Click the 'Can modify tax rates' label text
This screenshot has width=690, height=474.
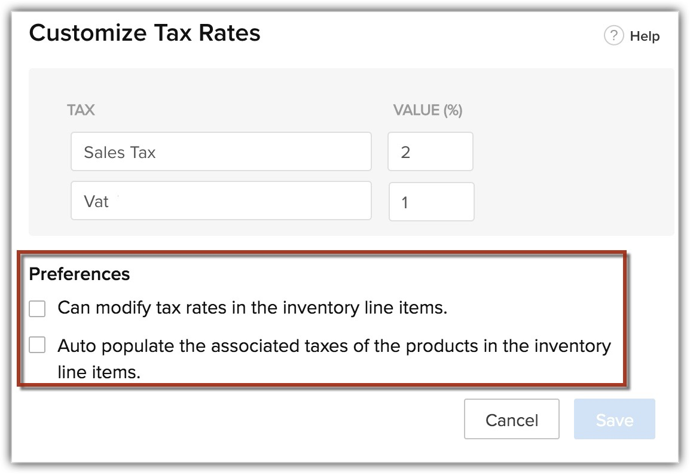coord(252,309)
